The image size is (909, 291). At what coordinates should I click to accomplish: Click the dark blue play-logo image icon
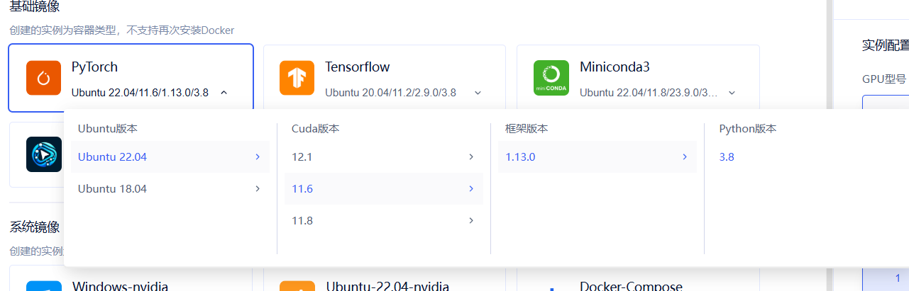point(44,154)
